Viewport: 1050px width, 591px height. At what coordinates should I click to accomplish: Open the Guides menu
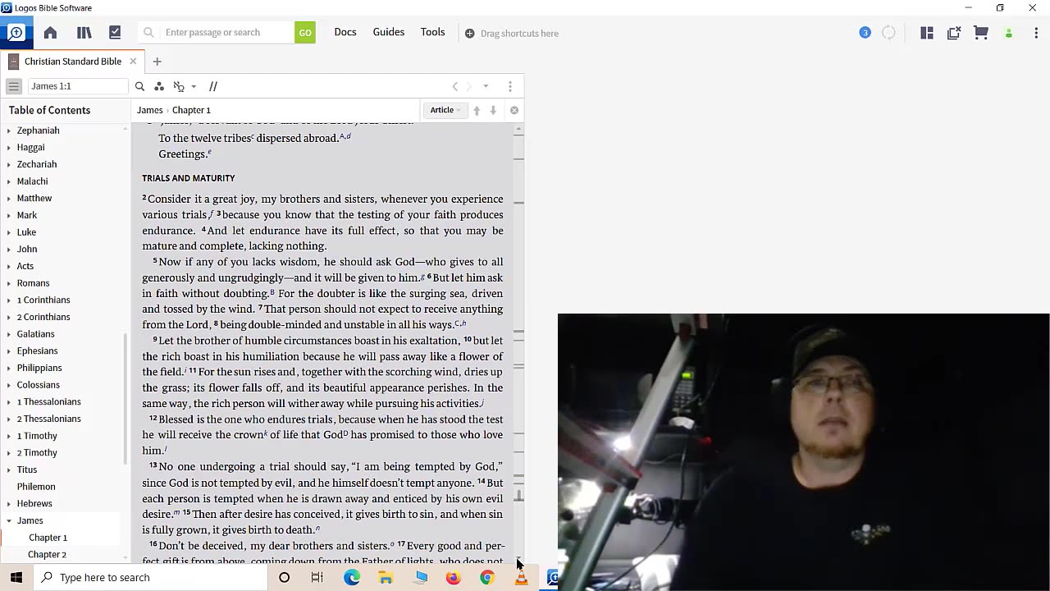[389, 32]
